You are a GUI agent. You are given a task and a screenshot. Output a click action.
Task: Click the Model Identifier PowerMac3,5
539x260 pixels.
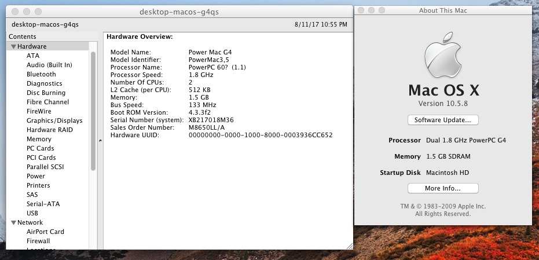click(209, 60)
